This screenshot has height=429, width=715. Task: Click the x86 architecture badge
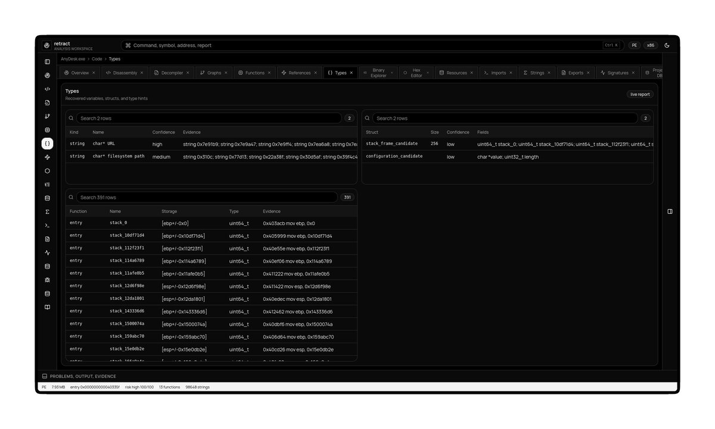651,45
